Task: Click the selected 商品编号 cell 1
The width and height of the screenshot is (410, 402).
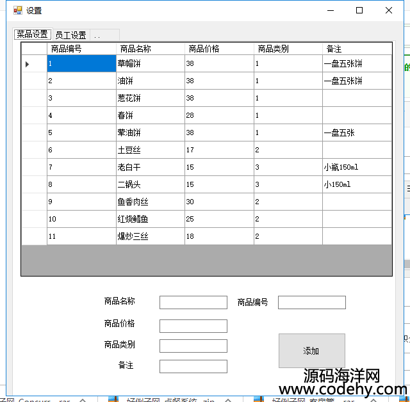Action: (81, 63)
